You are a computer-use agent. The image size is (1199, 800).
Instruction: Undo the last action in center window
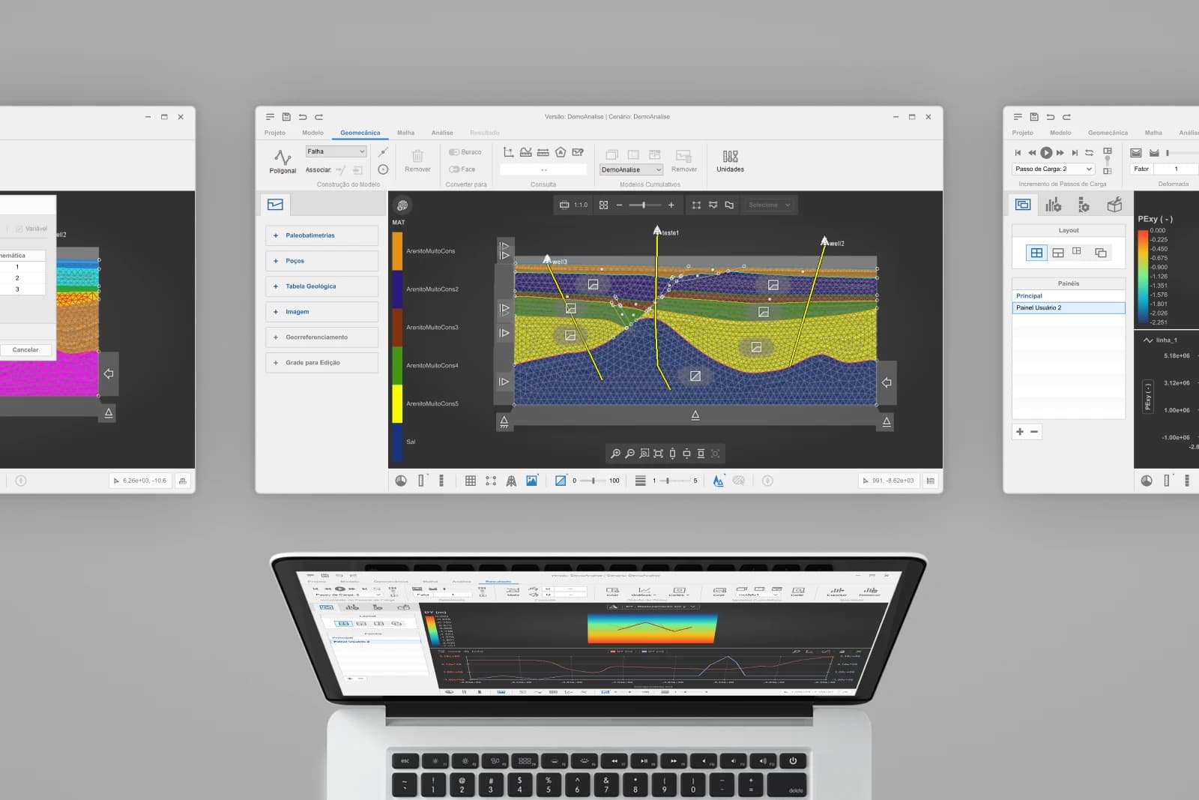tap(303, 117)
